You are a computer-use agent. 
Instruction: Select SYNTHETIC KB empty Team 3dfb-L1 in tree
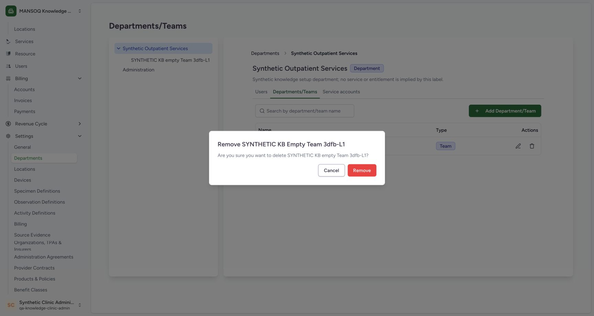coord(170,60)
